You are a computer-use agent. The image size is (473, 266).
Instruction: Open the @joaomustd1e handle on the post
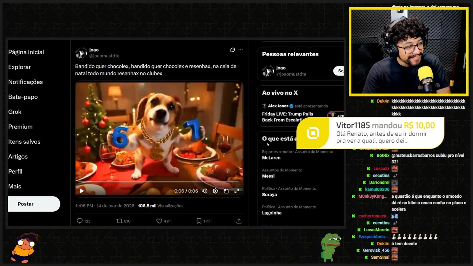[104, 56]
